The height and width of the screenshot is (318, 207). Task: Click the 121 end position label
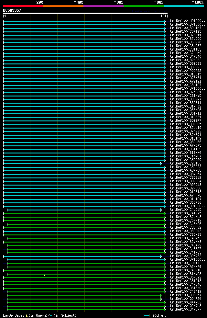[x=163, y=16]
